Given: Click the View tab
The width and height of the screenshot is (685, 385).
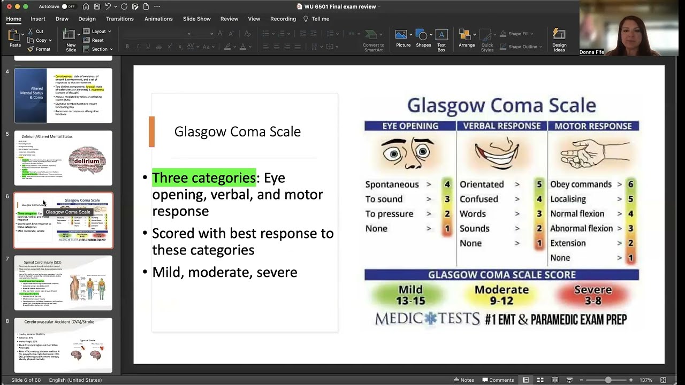Looking at the screenshot, I should click(x=254, y=19).
